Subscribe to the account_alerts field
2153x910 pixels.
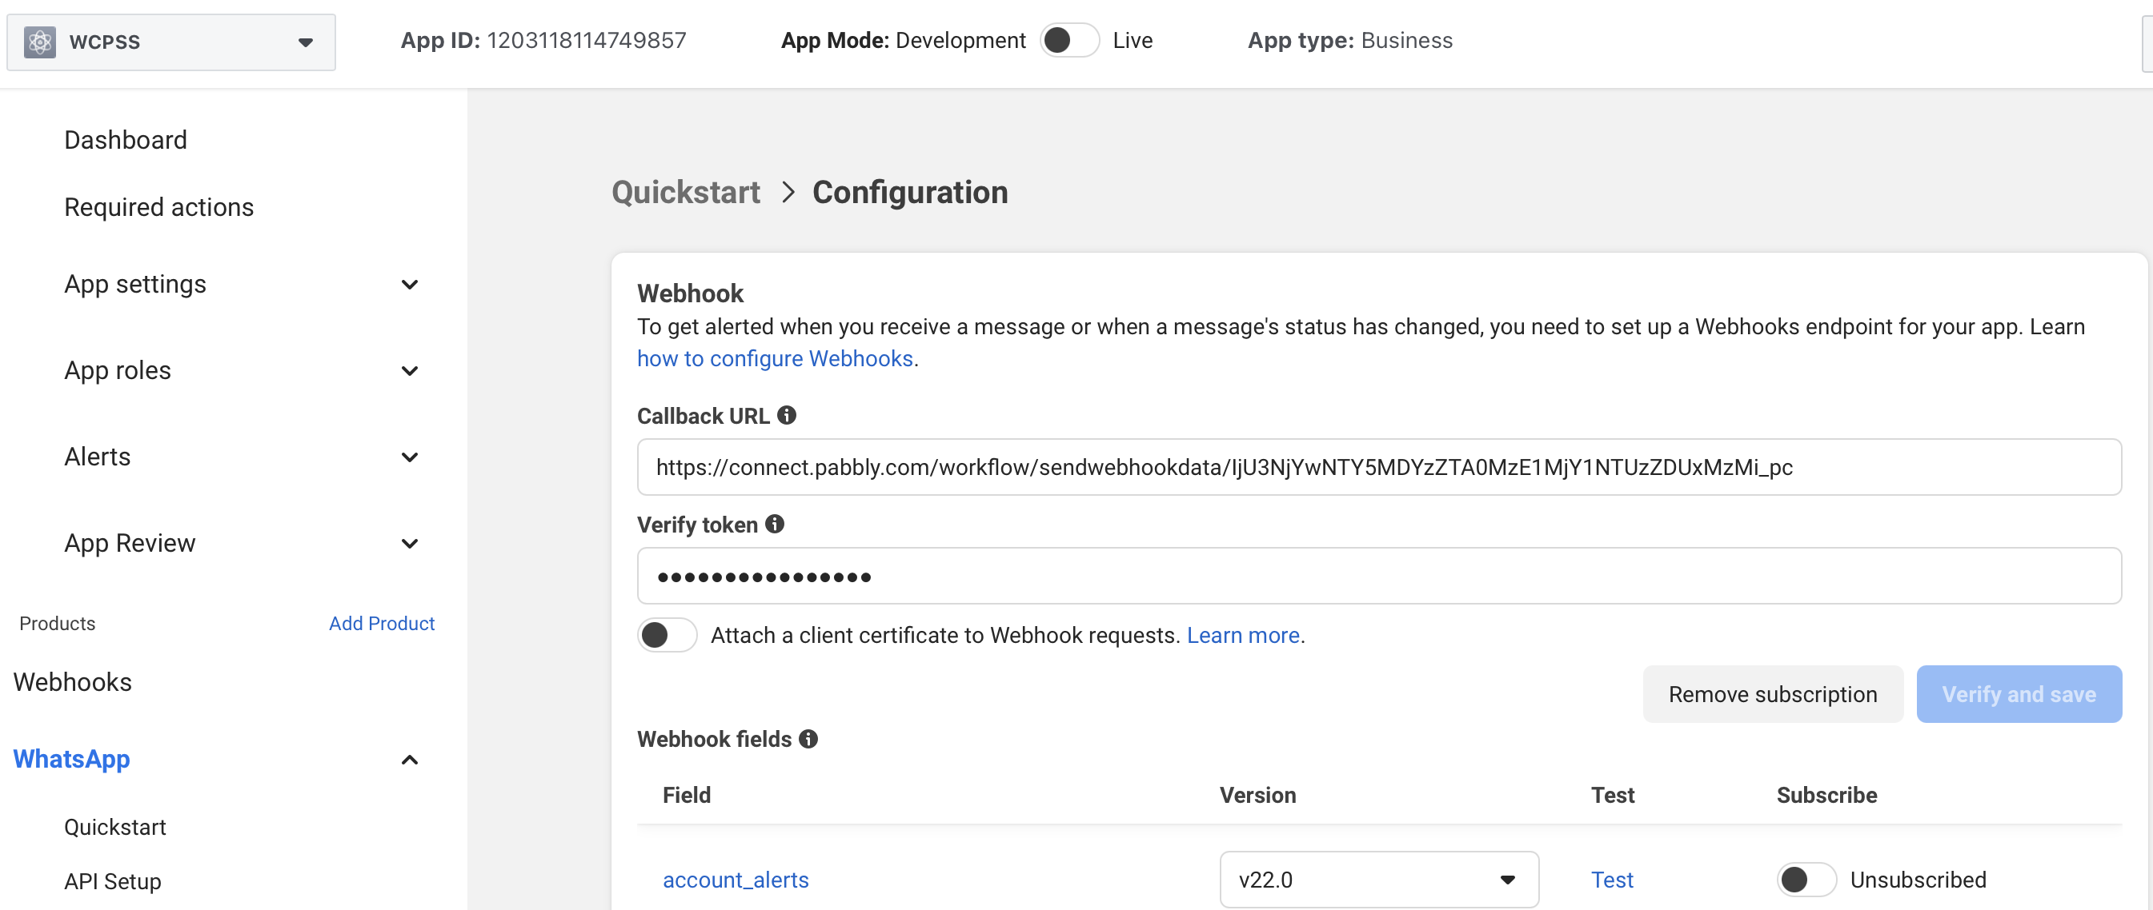(1806, 878)
